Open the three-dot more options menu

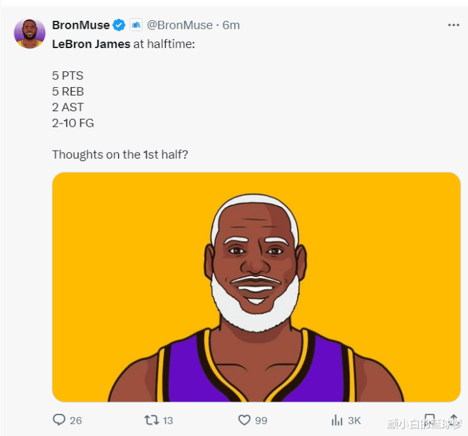pyautogui.click(x=454, y=25)
